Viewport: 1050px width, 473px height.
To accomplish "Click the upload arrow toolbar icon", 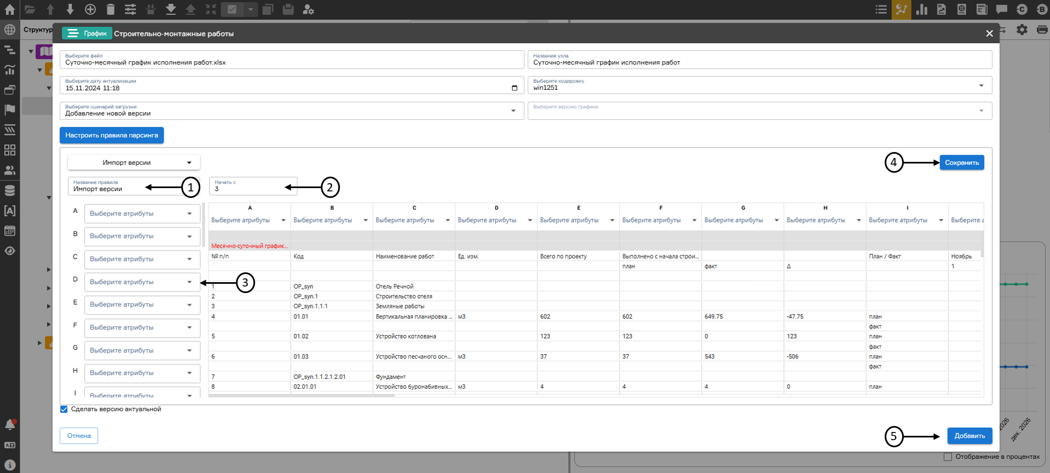I will pyautogui.click(x=191, y=9).
